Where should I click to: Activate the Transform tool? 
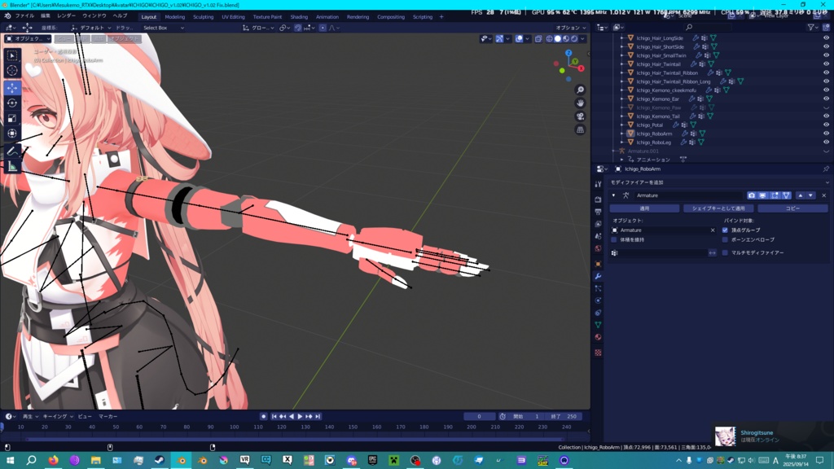point(12,134)
